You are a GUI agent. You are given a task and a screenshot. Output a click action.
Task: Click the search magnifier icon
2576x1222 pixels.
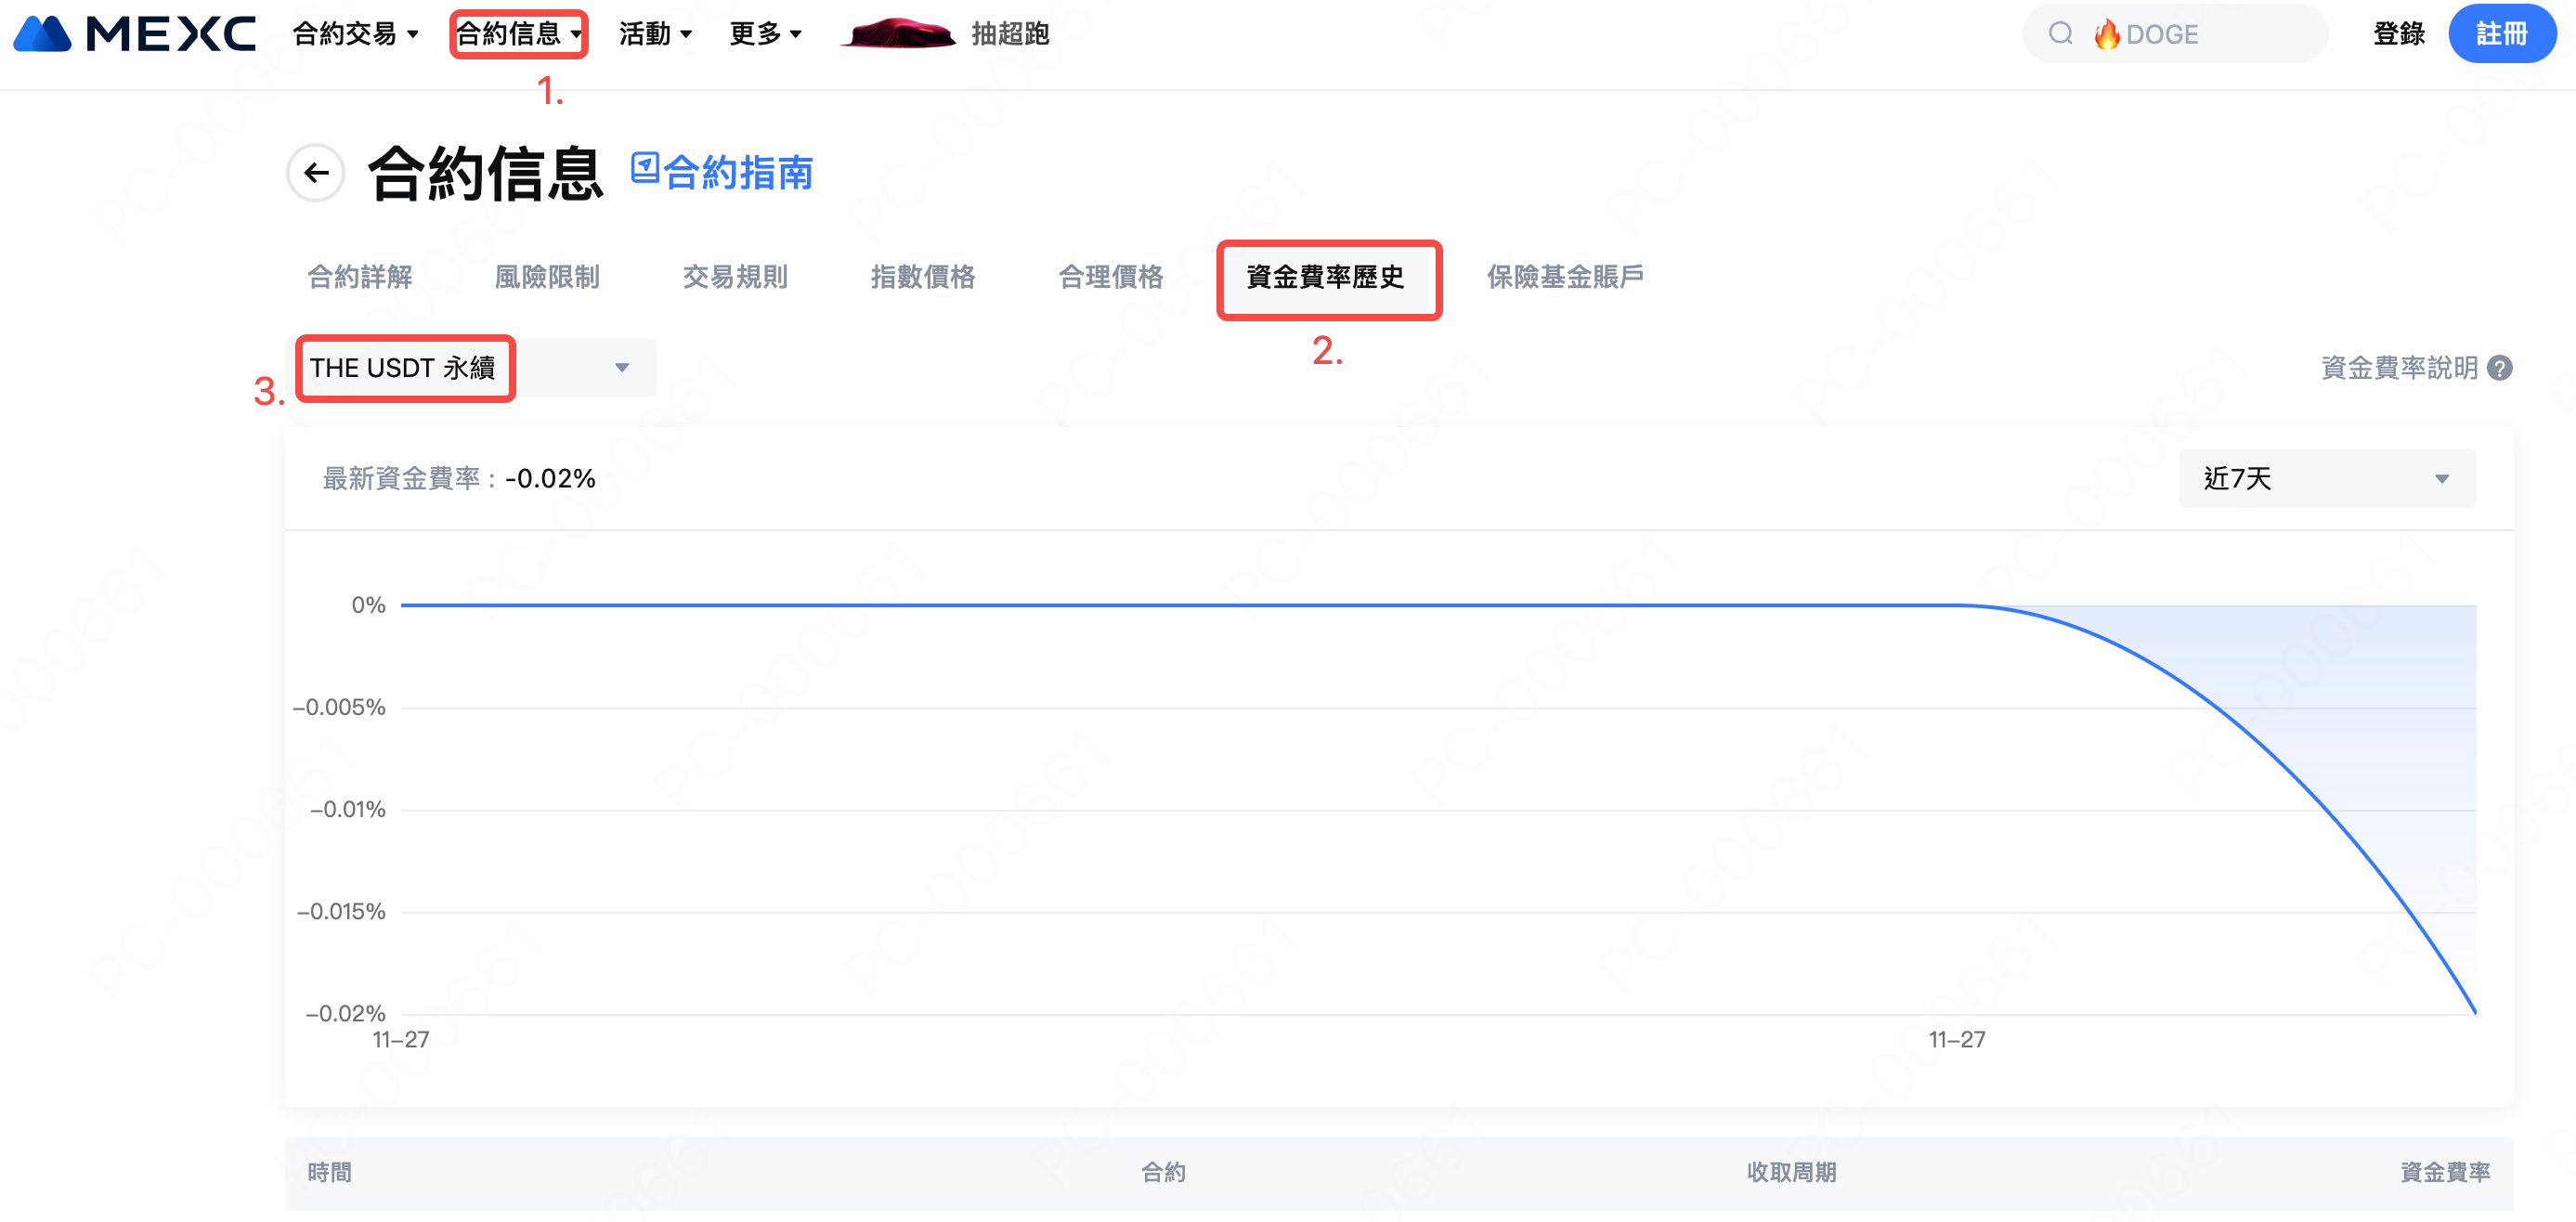click(x=2061, y=34)
